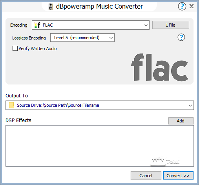Click the Verify Written Audio label text
The image size is (199, 185).
tap(38, 48)
